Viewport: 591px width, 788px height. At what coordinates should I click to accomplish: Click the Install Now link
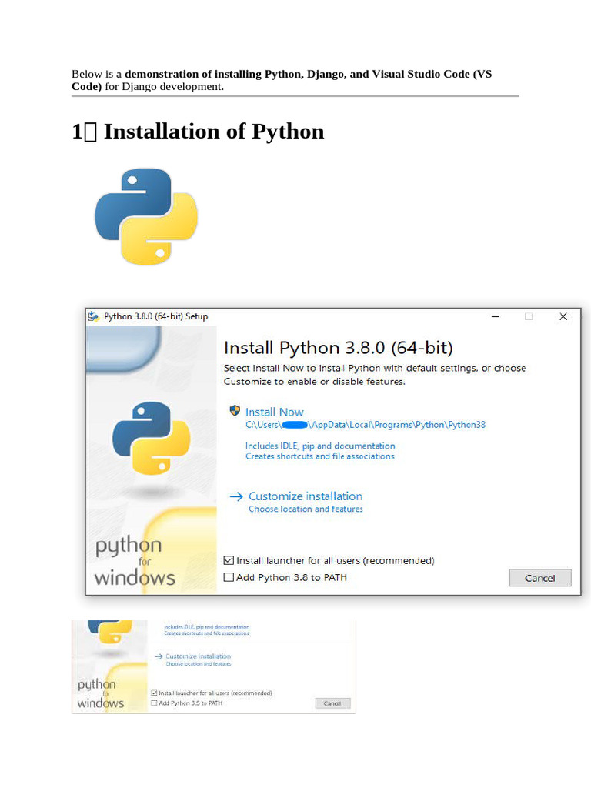(x=275, y=412)
